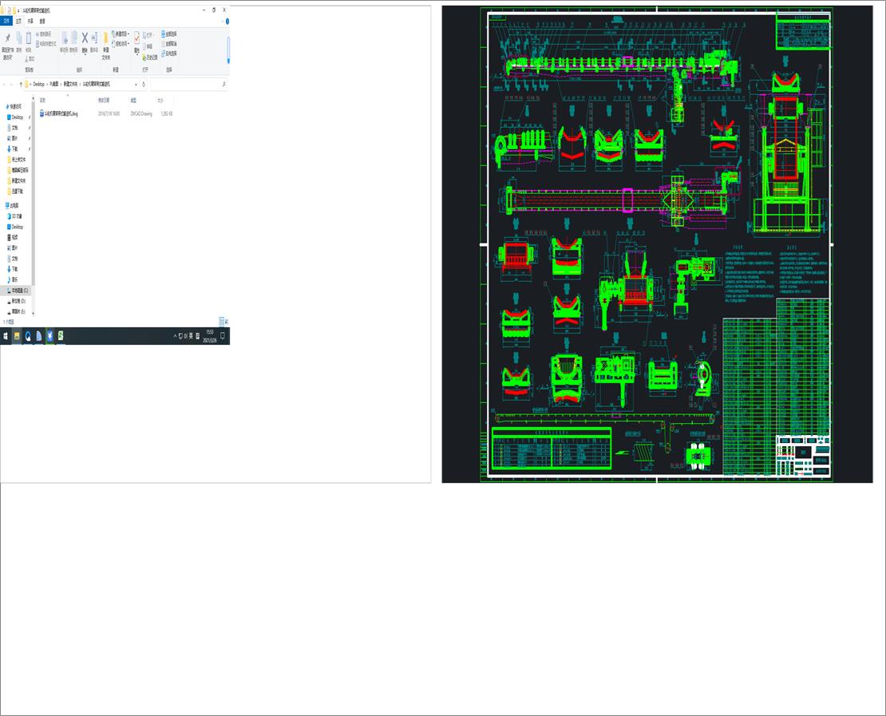This screenshot has height=716, width=886.
Task: Open Properties with the checkmark icon
Action: tap(136, 37)
